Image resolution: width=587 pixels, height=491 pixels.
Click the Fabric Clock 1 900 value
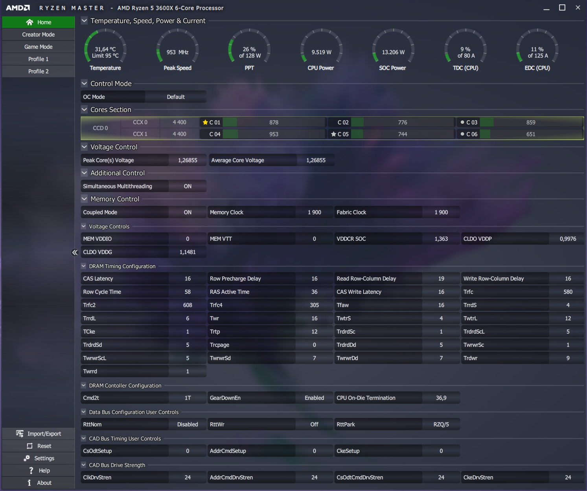pos(441,212)
